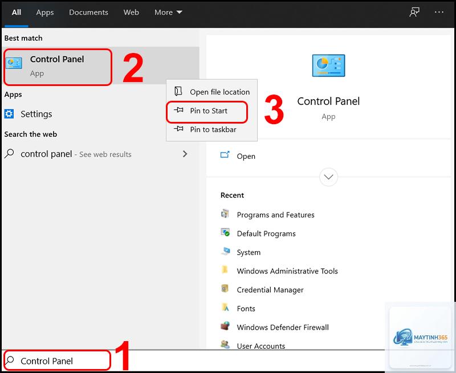Image resolution: width=456 pixels, height=373 pixels.
Task: Click the Default Programs icon
Action: pos(225,232)
